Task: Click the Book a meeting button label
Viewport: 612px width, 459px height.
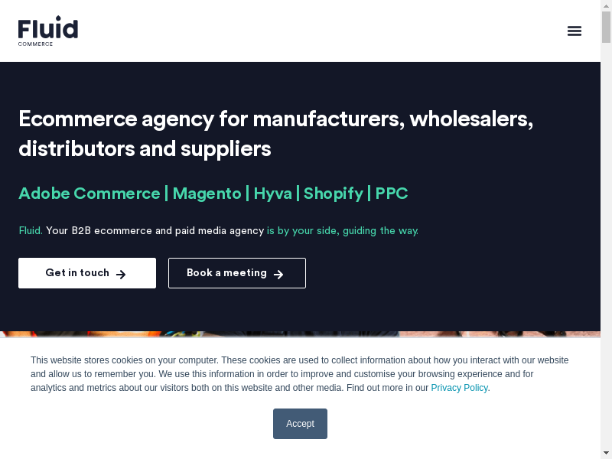Action: 226,273
